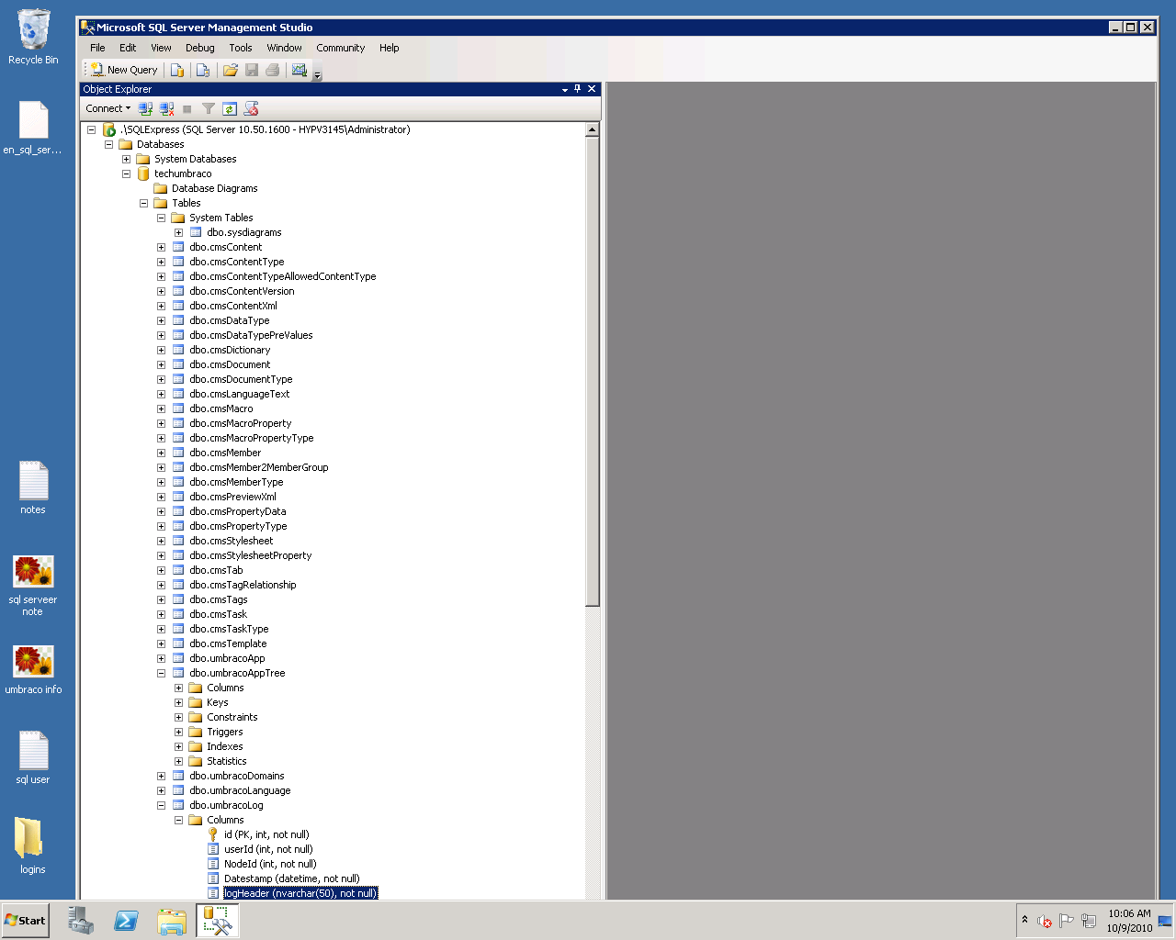
Task: Click the Disconnect server icon
Action: point(166,108)
